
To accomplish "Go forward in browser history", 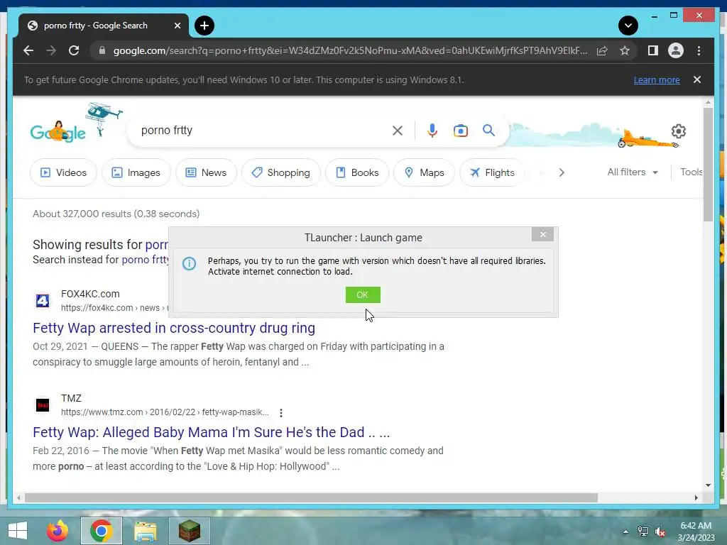I will coord(51,50).
